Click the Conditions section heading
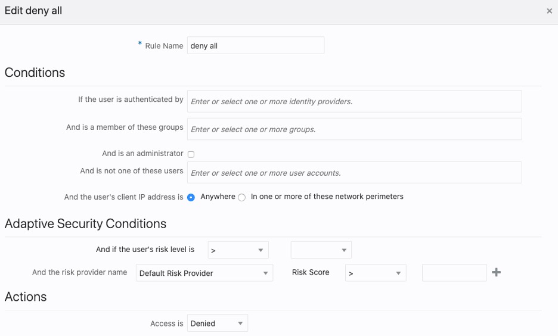558x336 pixels. (x=35, y=73)
